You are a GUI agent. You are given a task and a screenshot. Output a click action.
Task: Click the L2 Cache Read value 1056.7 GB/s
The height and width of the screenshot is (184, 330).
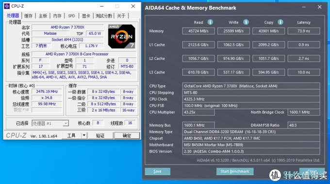pyautogui.click(x=198, y=59)
